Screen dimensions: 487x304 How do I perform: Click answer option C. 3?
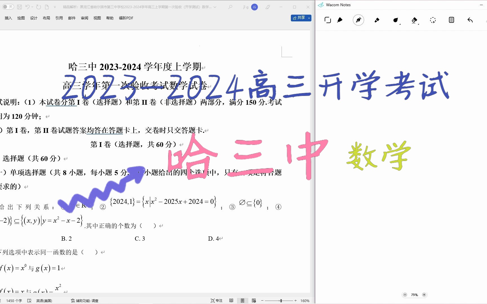(140, 239)
